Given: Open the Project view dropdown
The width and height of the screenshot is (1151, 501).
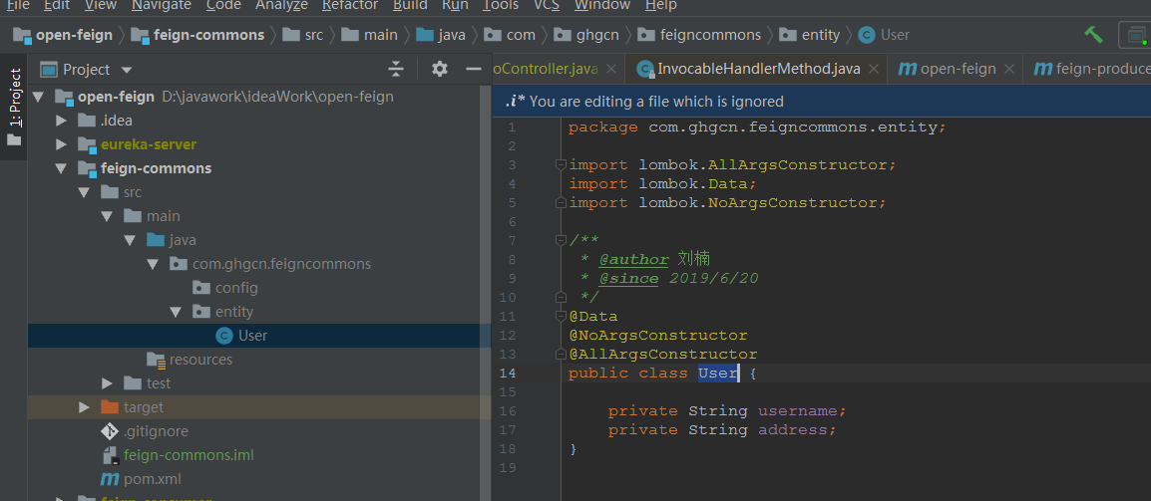Looking at the screenshot, I should (127, 71).
